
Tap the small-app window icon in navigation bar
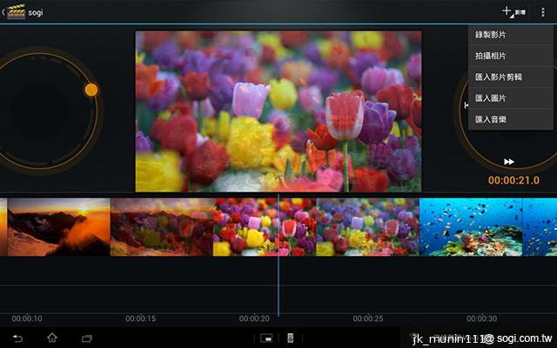(x=266, y=338)
